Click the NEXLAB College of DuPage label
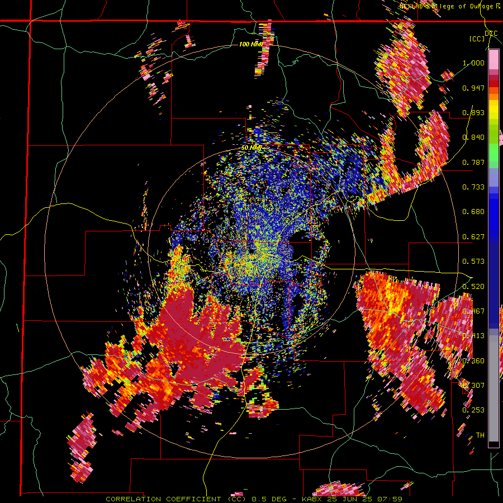The width and height of the screenshot is (503, 503). [450, 6]
